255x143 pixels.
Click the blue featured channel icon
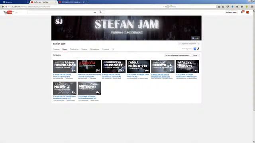pos(195,49)
